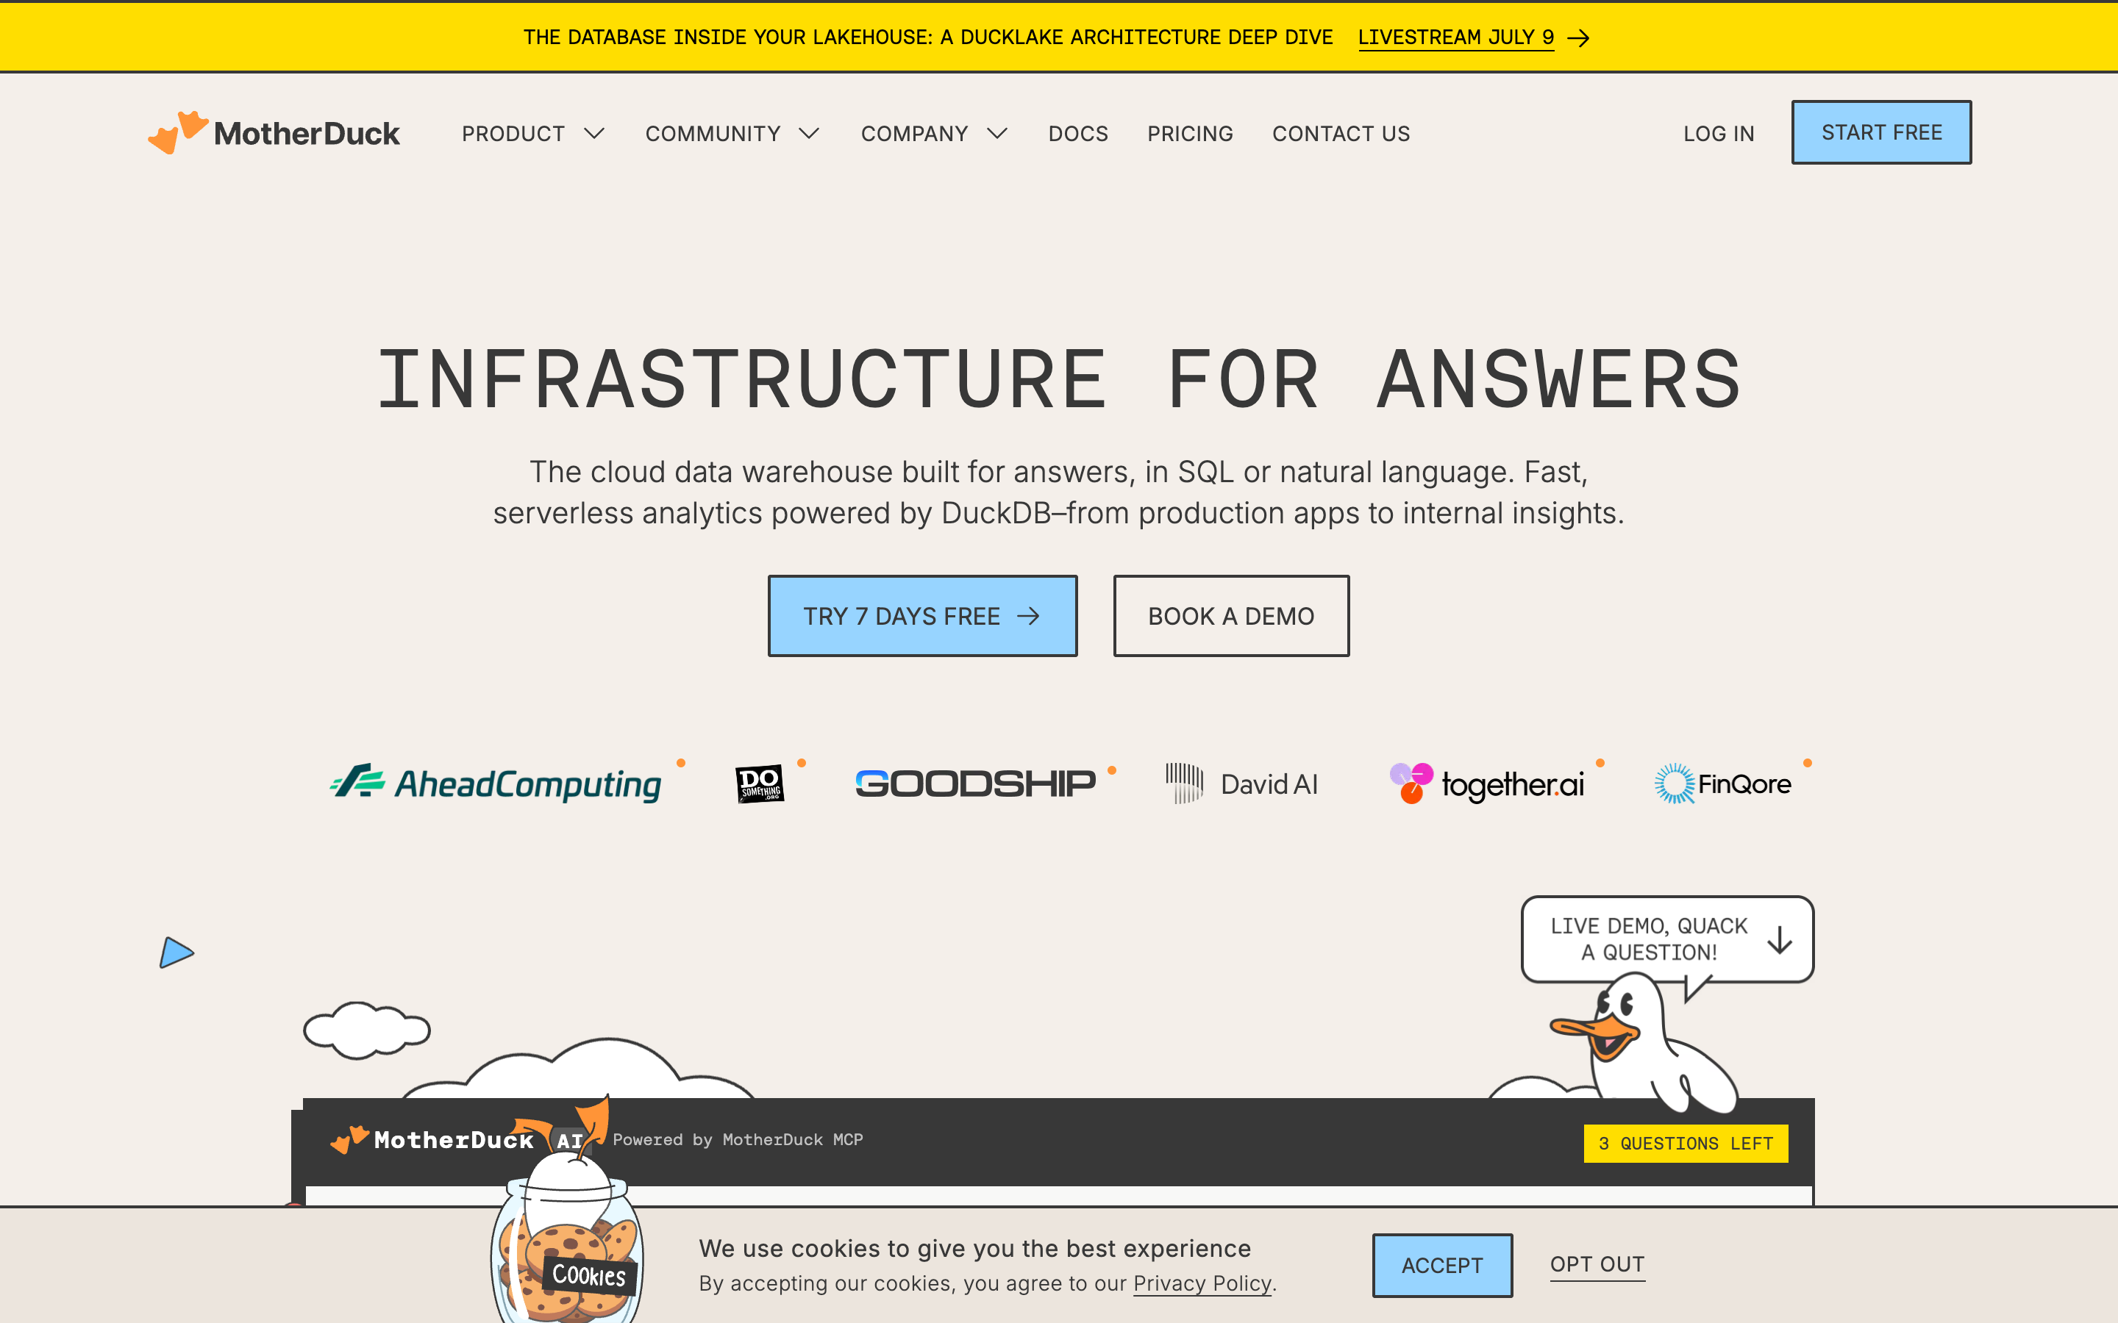
Task: Click the Book a Demo button
Action: 1231,616
